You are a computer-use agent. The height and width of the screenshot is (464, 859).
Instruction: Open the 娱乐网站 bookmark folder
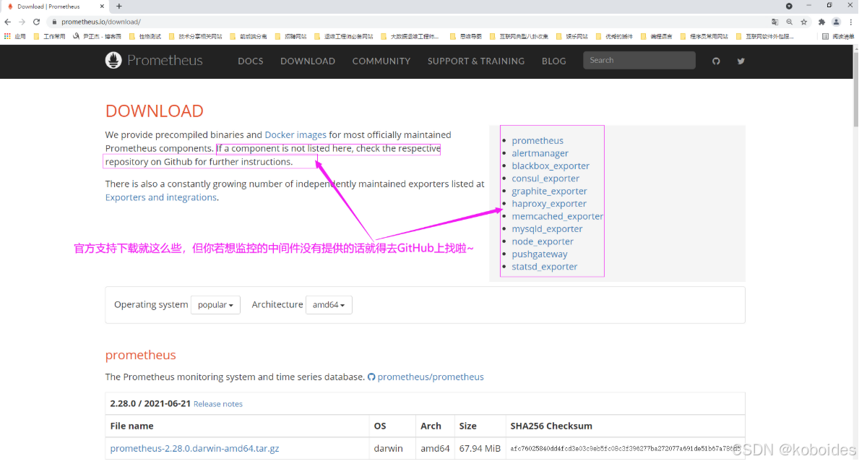coord(571,37)
